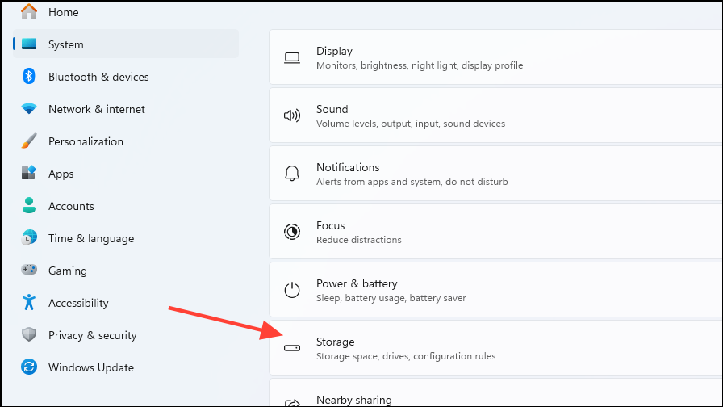This screenshot has width=723, height=407.
Task: Click the Privacy & security shield icon
Action: [x=29, y=334]
